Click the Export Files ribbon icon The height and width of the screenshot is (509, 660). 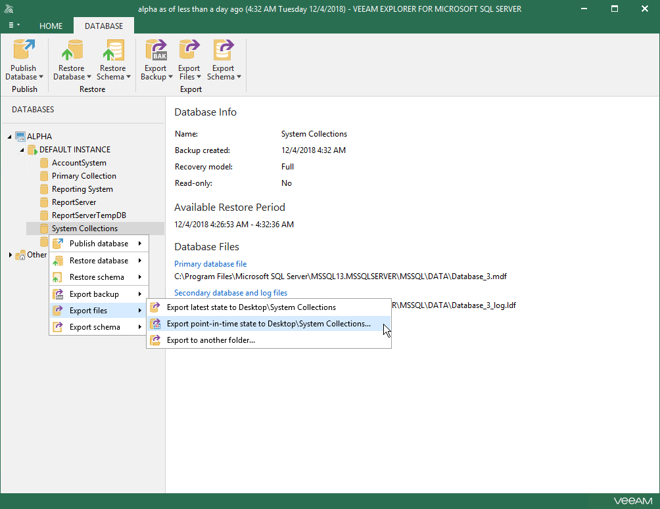click(189, 50)
